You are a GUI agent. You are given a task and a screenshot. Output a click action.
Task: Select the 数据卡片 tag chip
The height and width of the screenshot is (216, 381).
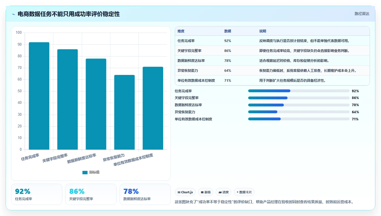pyautogui.click(x=244, y=192)
